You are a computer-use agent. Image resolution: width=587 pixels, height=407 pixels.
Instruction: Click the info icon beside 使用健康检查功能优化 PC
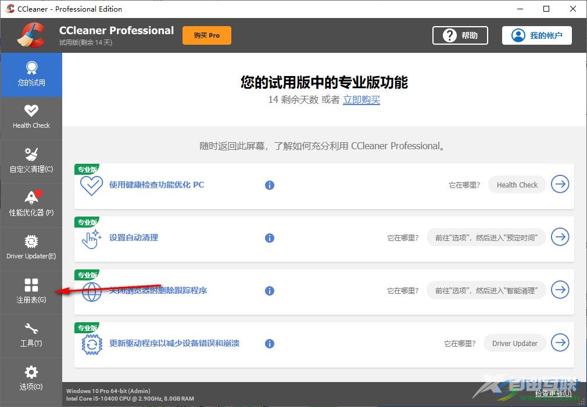point(269,185)
